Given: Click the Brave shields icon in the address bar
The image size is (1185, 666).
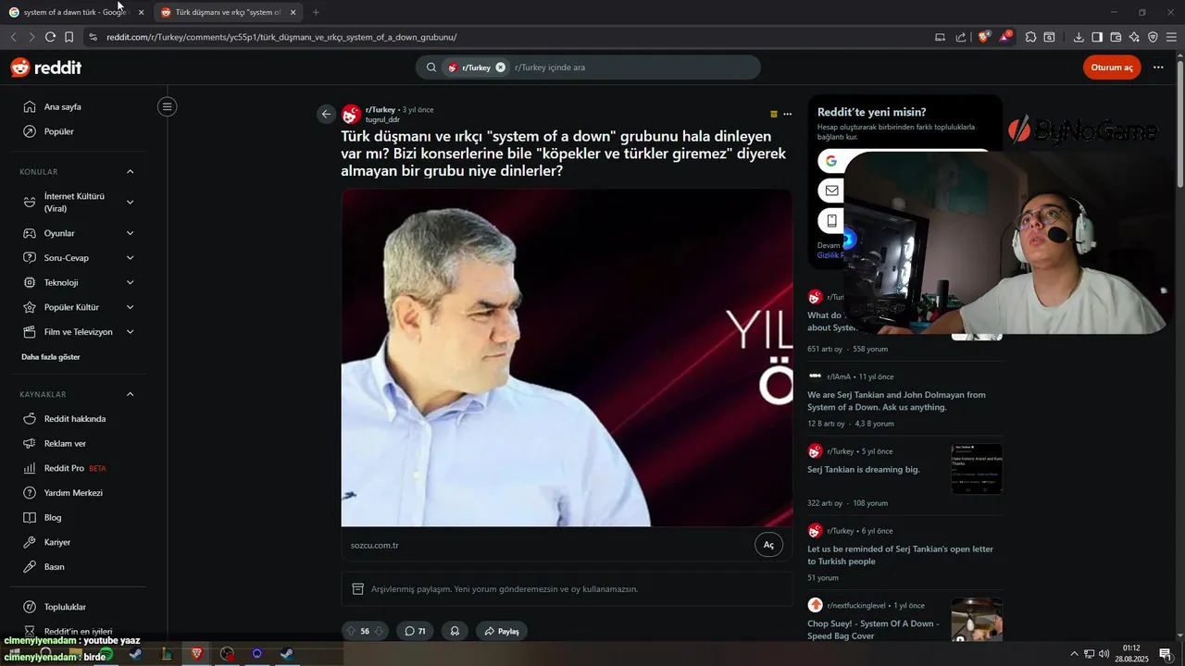Looking at the screenshot, I should [x=983, y=37].
